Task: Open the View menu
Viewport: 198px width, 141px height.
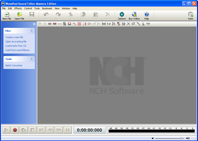Action: tap(57, 8)
